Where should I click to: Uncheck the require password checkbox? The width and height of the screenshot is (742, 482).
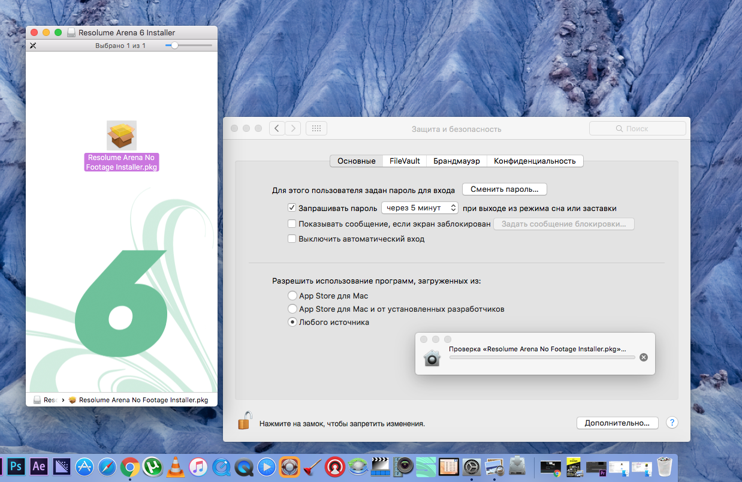point(292,208)
